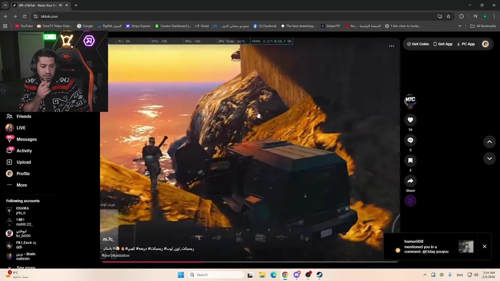This screenshot has width=500, height=281.
Task: Go forward in browser history
Action: point(15,16)
